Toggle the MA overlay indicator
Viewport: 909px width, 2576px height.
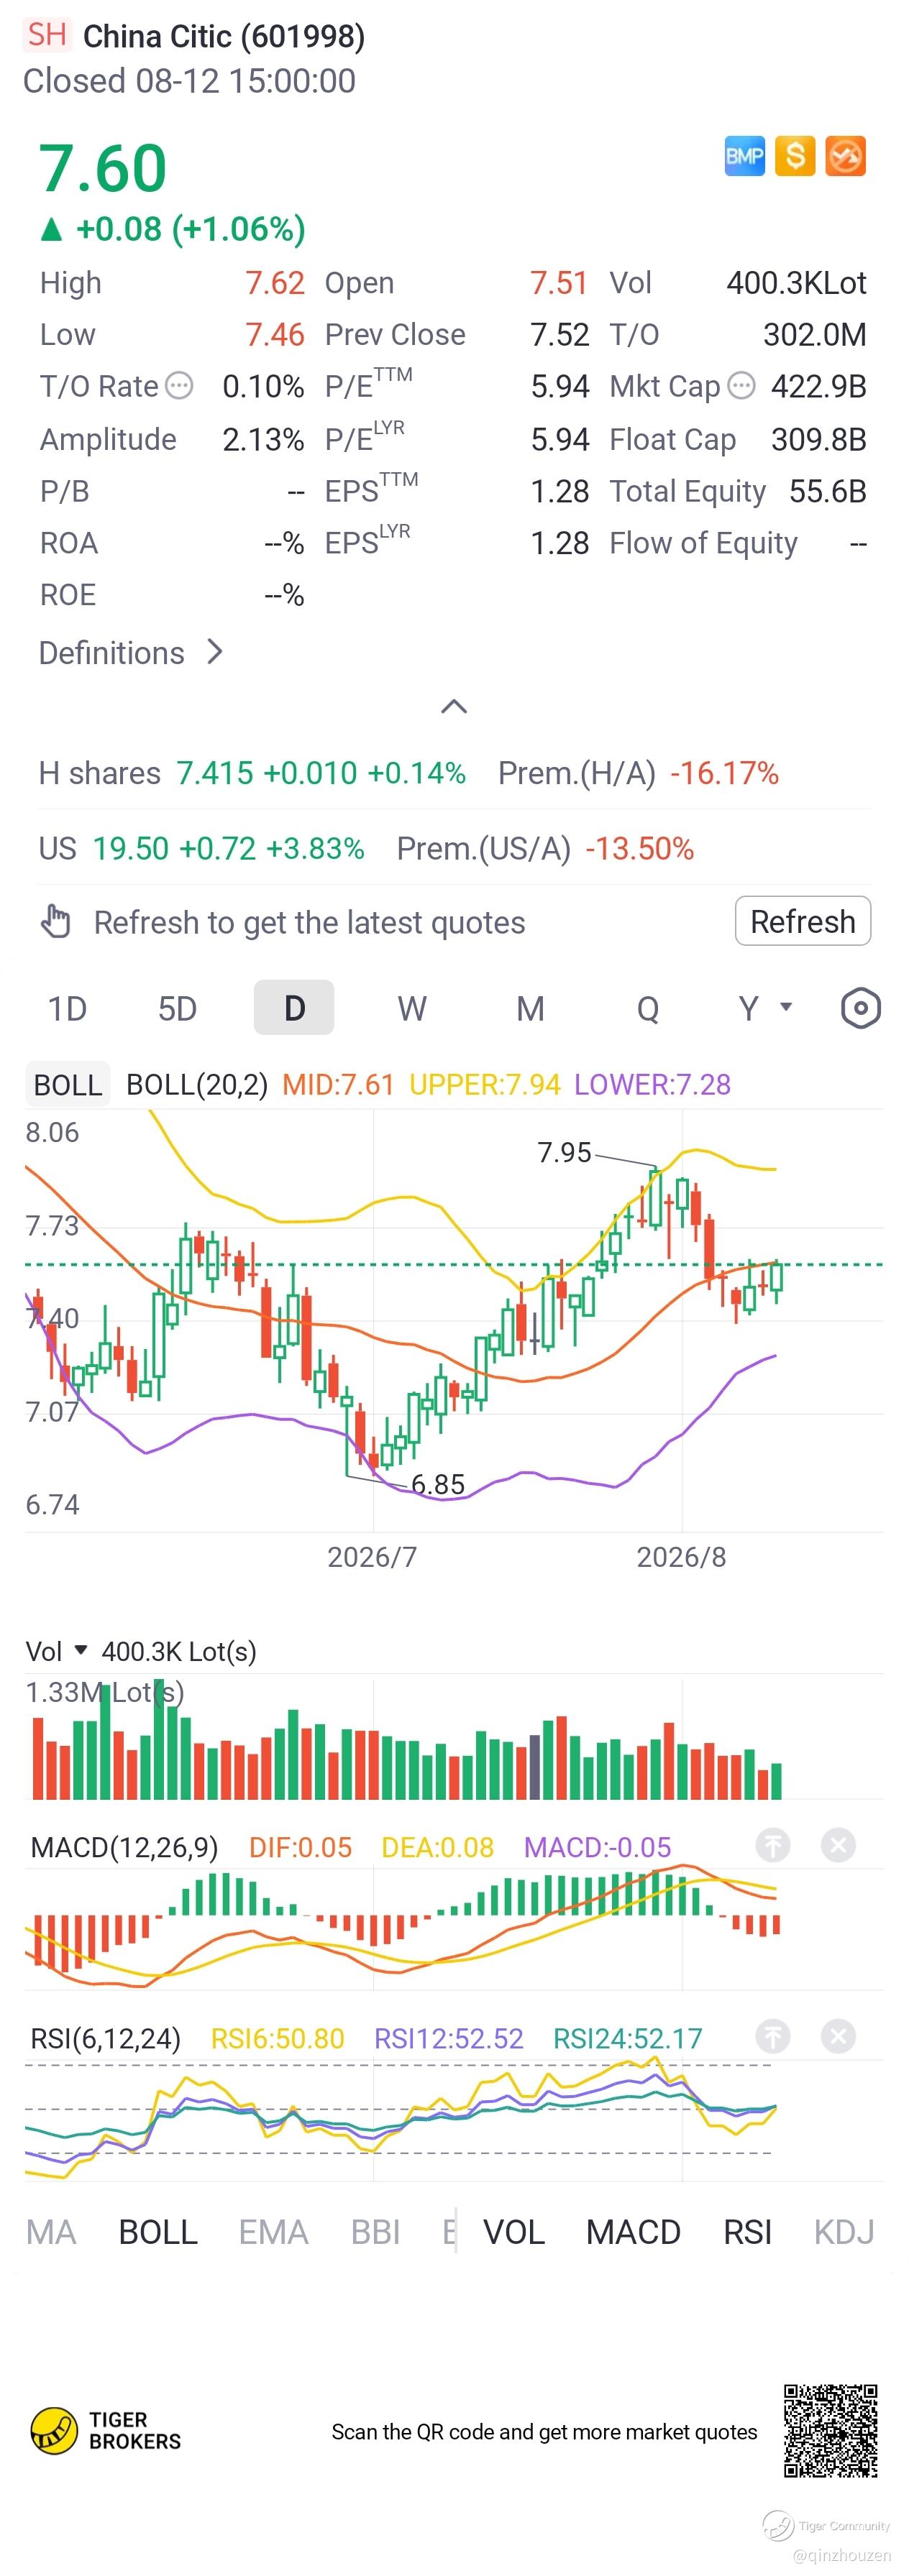click(51, 2231)
